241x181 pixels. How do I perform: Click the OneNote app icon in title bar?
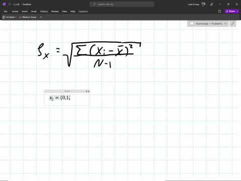coord(5,5)
